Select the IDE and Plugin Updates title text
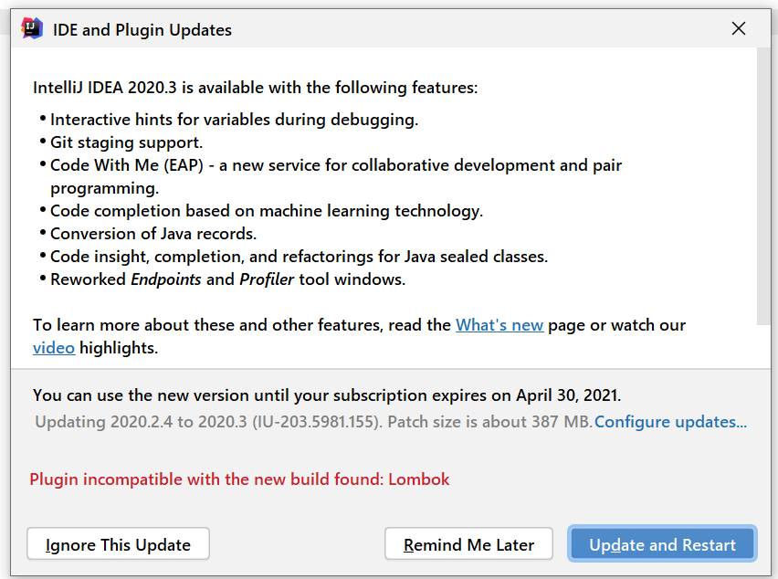The height and width of the screenshot is (579, 778). pos(142,29)
